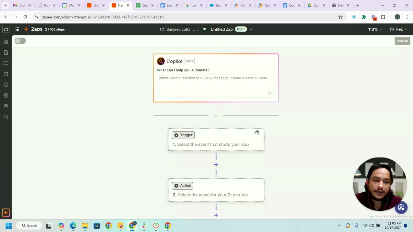Open a new browser tab

pyautogui.click(x=358, y=5)
